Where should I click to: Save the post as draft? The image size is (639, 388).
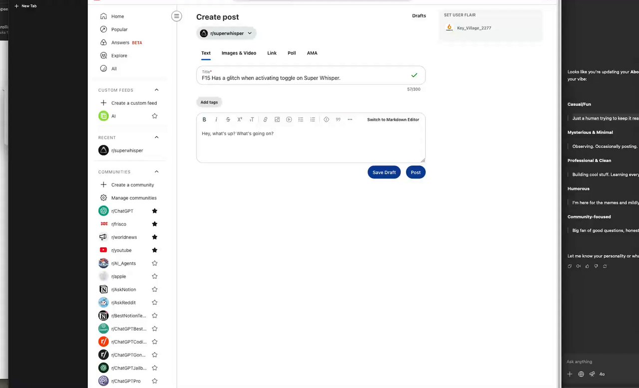(384, 172)
